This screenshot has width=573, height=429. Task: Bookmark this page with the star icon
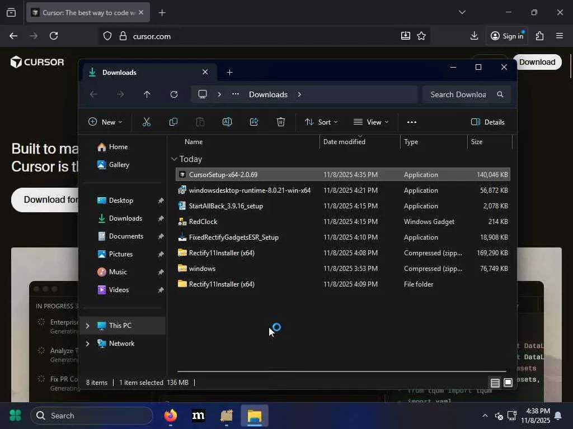pos(421,36)
